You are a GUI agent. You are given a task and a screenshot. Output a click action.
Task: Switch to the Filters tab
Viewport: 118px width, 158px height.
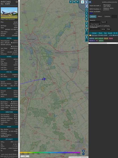100,17
